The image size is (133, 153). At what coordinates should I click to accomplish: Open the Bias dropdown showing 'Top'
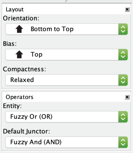[66, 55]
